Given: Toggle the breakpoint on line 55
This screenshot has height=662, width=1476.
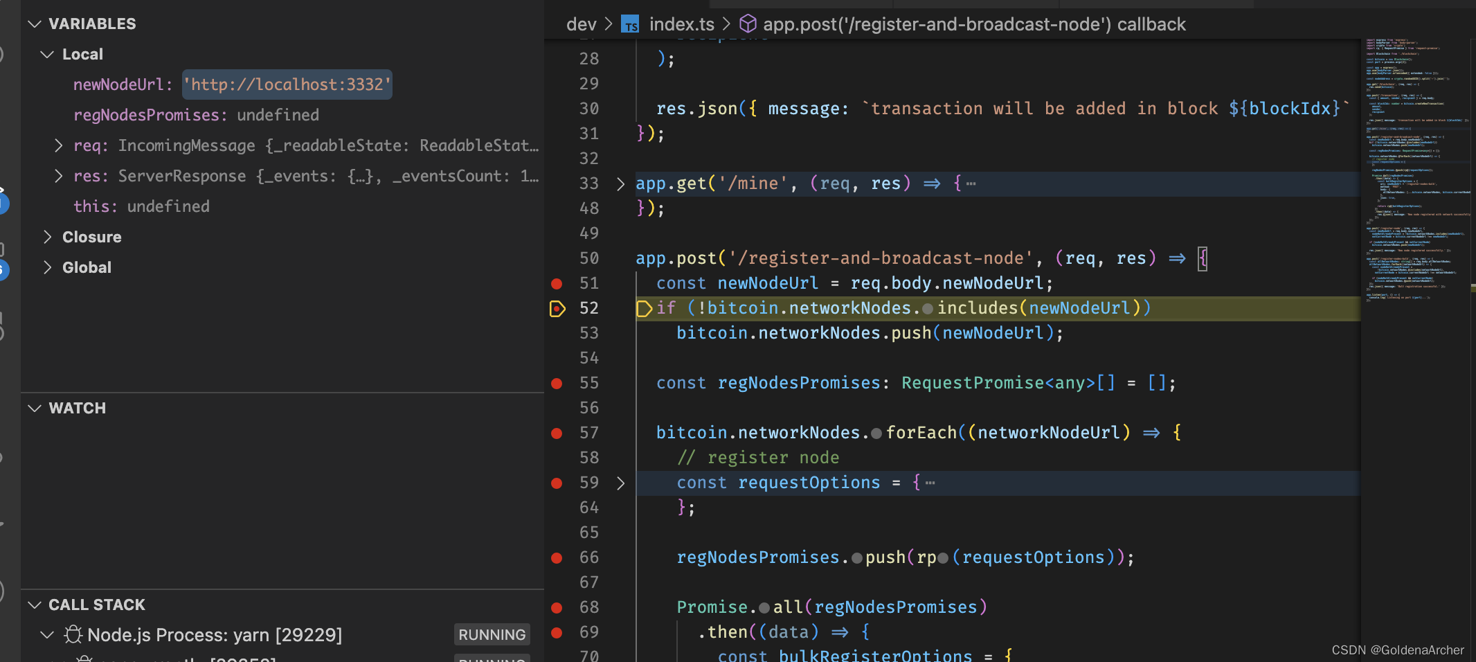Looking at the screenshot, I should click(557, 383).
